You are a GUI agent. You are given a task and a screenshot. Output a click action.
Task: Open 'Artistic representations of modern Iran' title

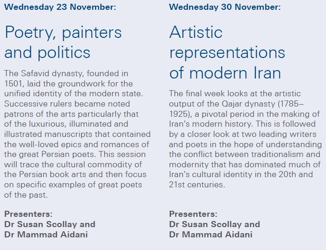coord(227,52)
